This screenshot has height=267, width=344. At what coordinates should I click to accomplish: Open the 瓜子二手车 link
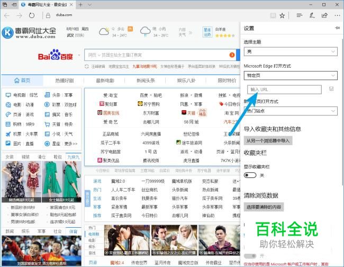pos(111,143)
